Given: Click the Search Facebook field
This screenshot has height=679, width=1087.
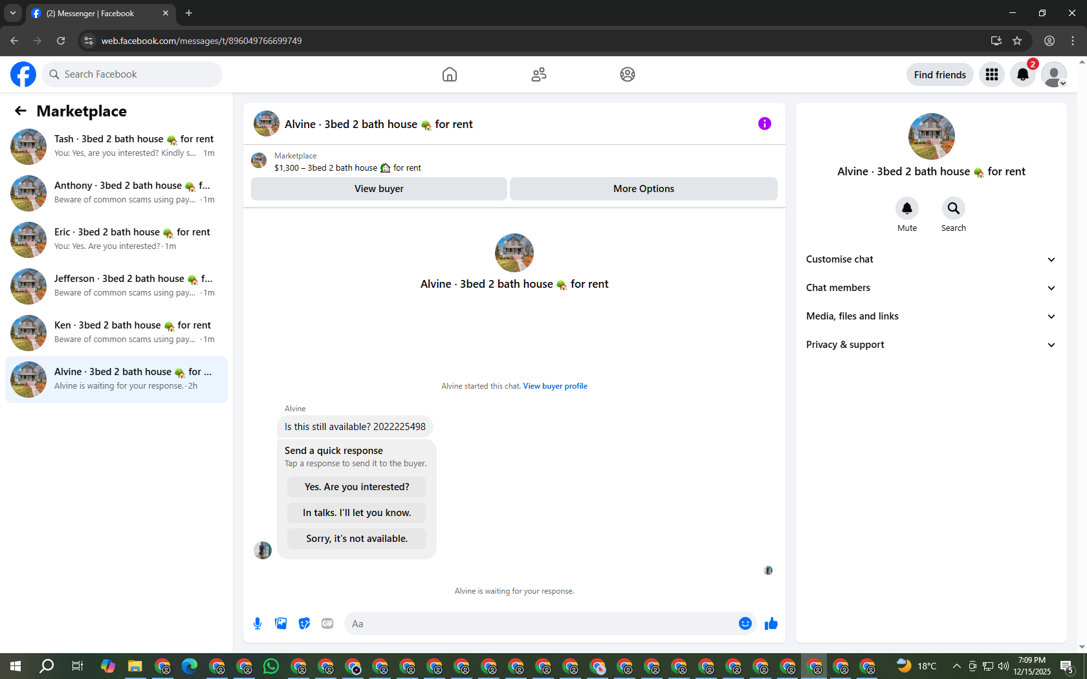Looking at the screenshot, I should tap(132, 74).
